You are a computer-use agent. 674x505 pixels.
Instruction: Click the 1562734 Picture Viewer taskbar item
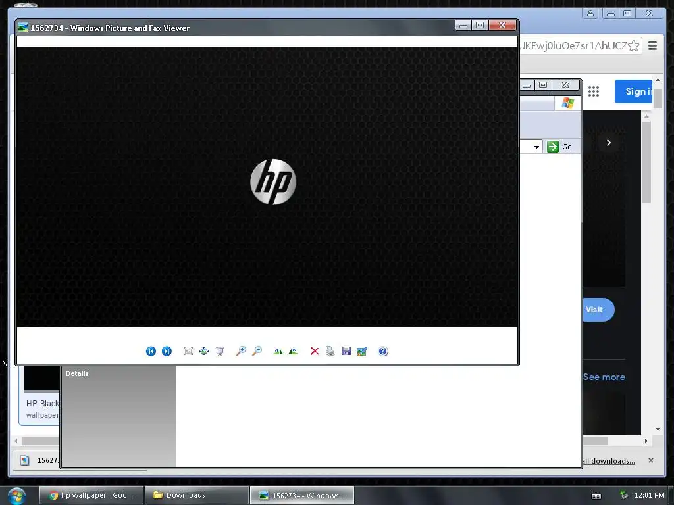[302, 495]
